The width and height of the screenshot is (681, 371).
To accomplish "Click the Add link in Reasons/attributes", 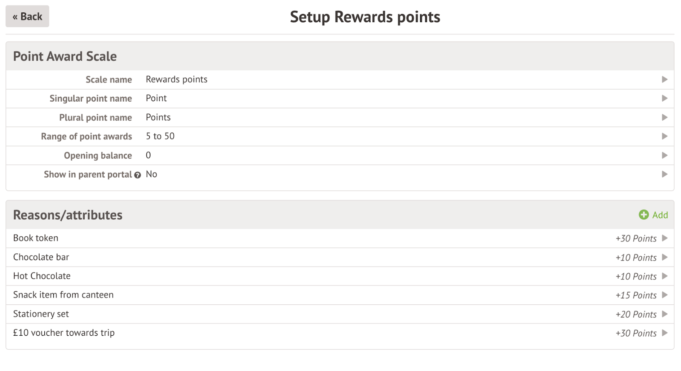I will [x=660, y=215].
